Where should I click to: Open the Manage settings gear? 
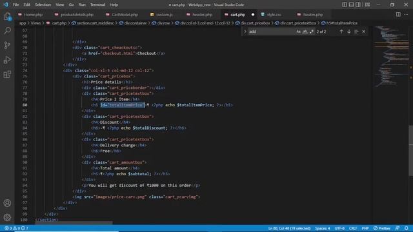pyautogui.click(x=7, y=217)
